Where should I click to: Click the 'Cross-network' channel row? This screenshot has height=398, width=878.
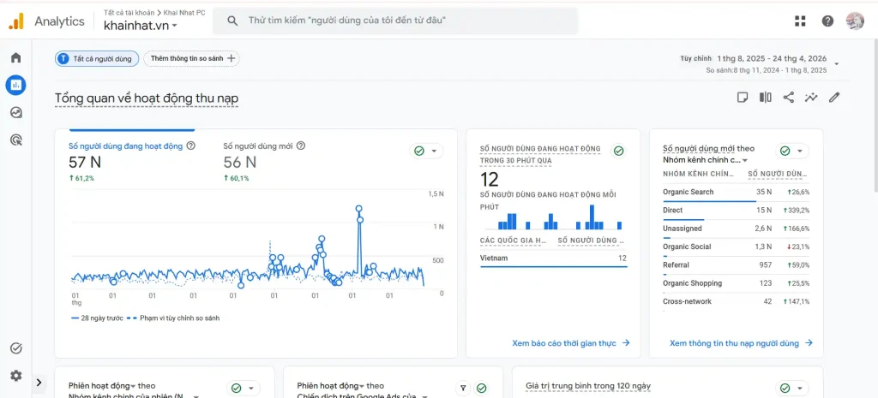pyautogui.click(x=736, y=302)
